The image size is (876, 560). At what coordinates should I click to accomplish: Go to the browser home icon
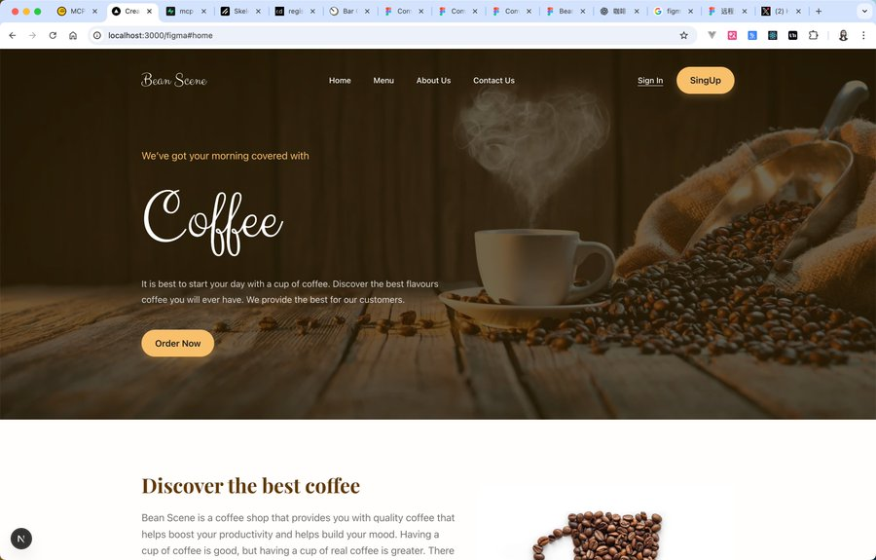coord(73,35)
